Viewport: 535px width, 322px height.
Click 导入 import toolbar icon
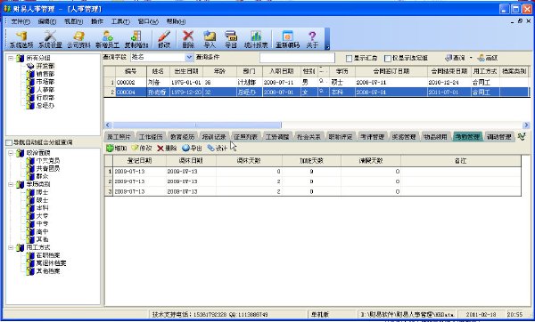(x=210, y=39)
